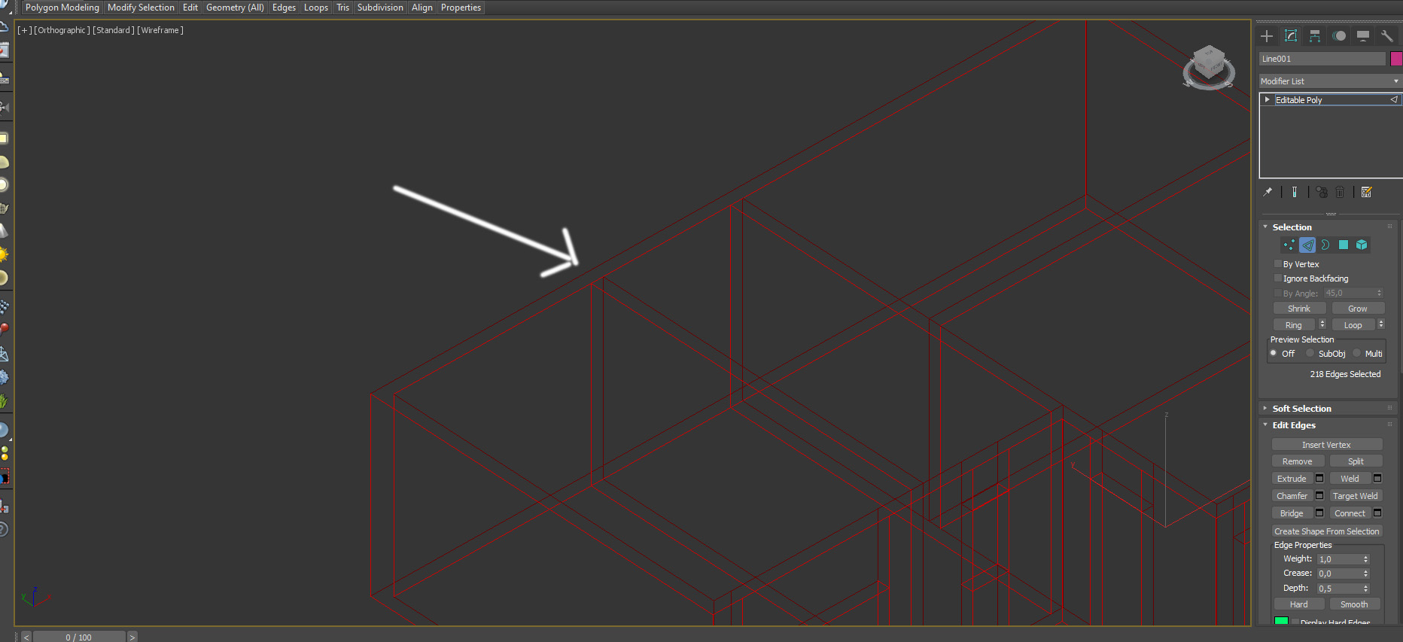
Task: Select Preview Selection Multi radio
Action: pyautogui.click(x=1357, y=353)
